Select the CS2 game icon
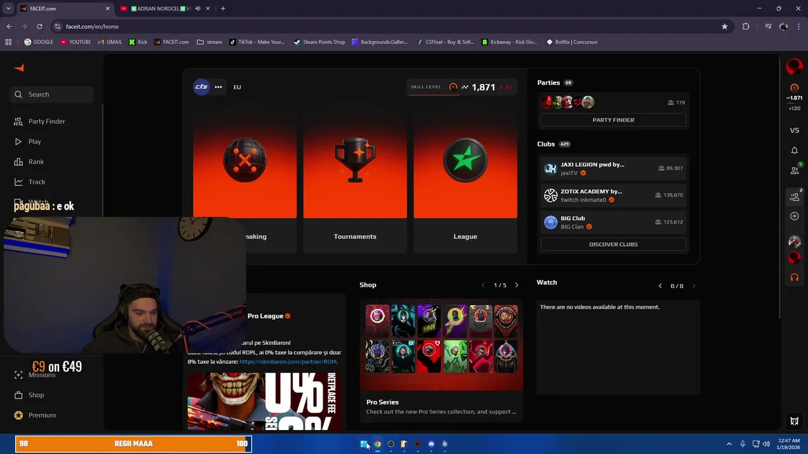Screen dimensions: 808x454 click(201, 87)
